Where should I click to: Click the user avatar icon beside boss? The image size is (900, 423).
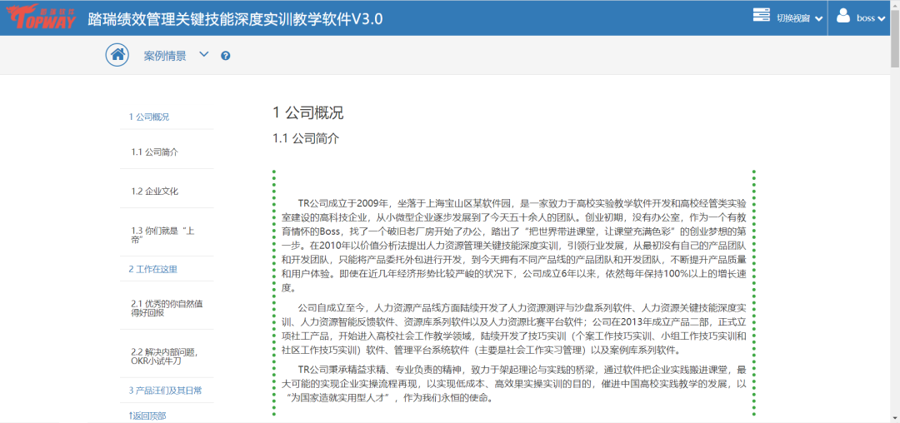843,16
